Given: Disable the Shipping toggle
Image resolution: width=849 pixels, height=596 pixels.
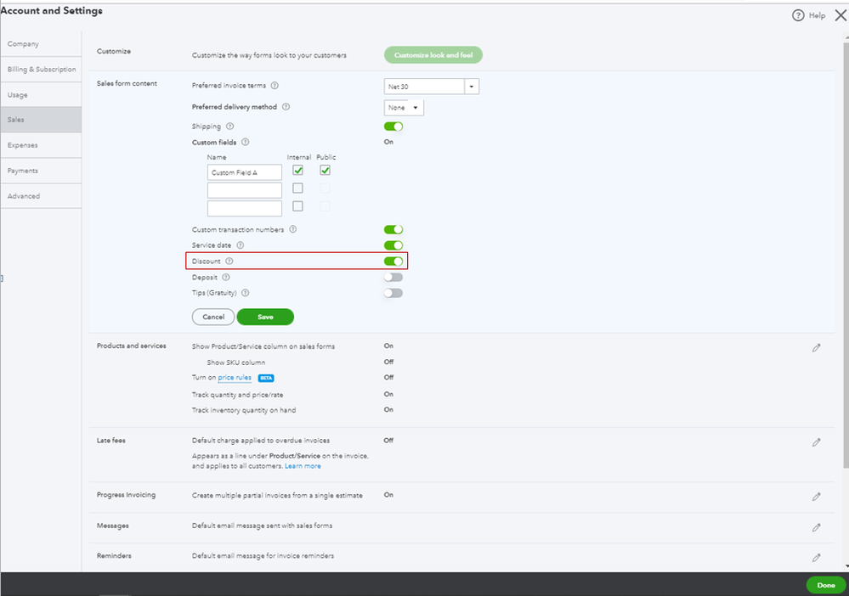Looking at the screenshot, I should click(393, 127).
